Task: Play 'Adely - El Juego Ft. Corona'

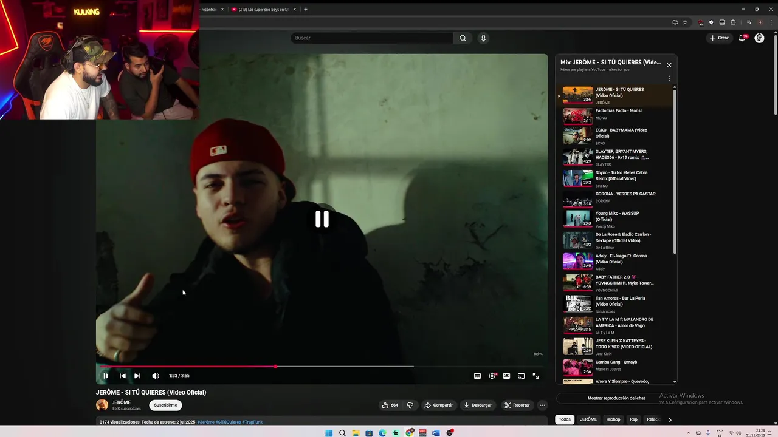Action: 615,262
